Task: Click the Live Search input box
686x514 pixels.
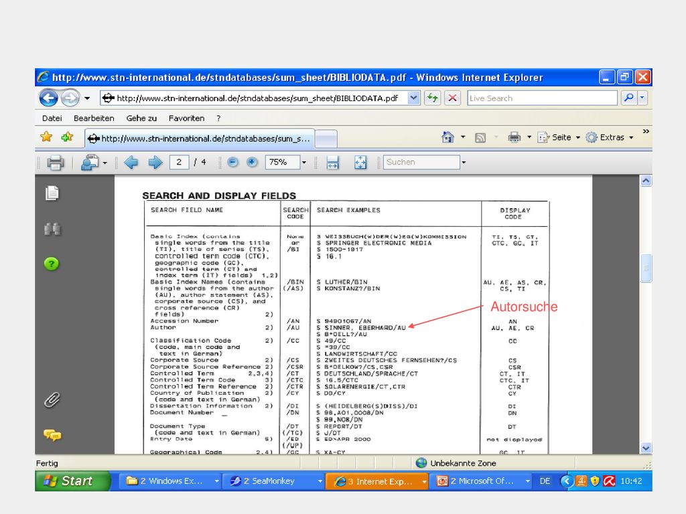Action: [542, 98]
